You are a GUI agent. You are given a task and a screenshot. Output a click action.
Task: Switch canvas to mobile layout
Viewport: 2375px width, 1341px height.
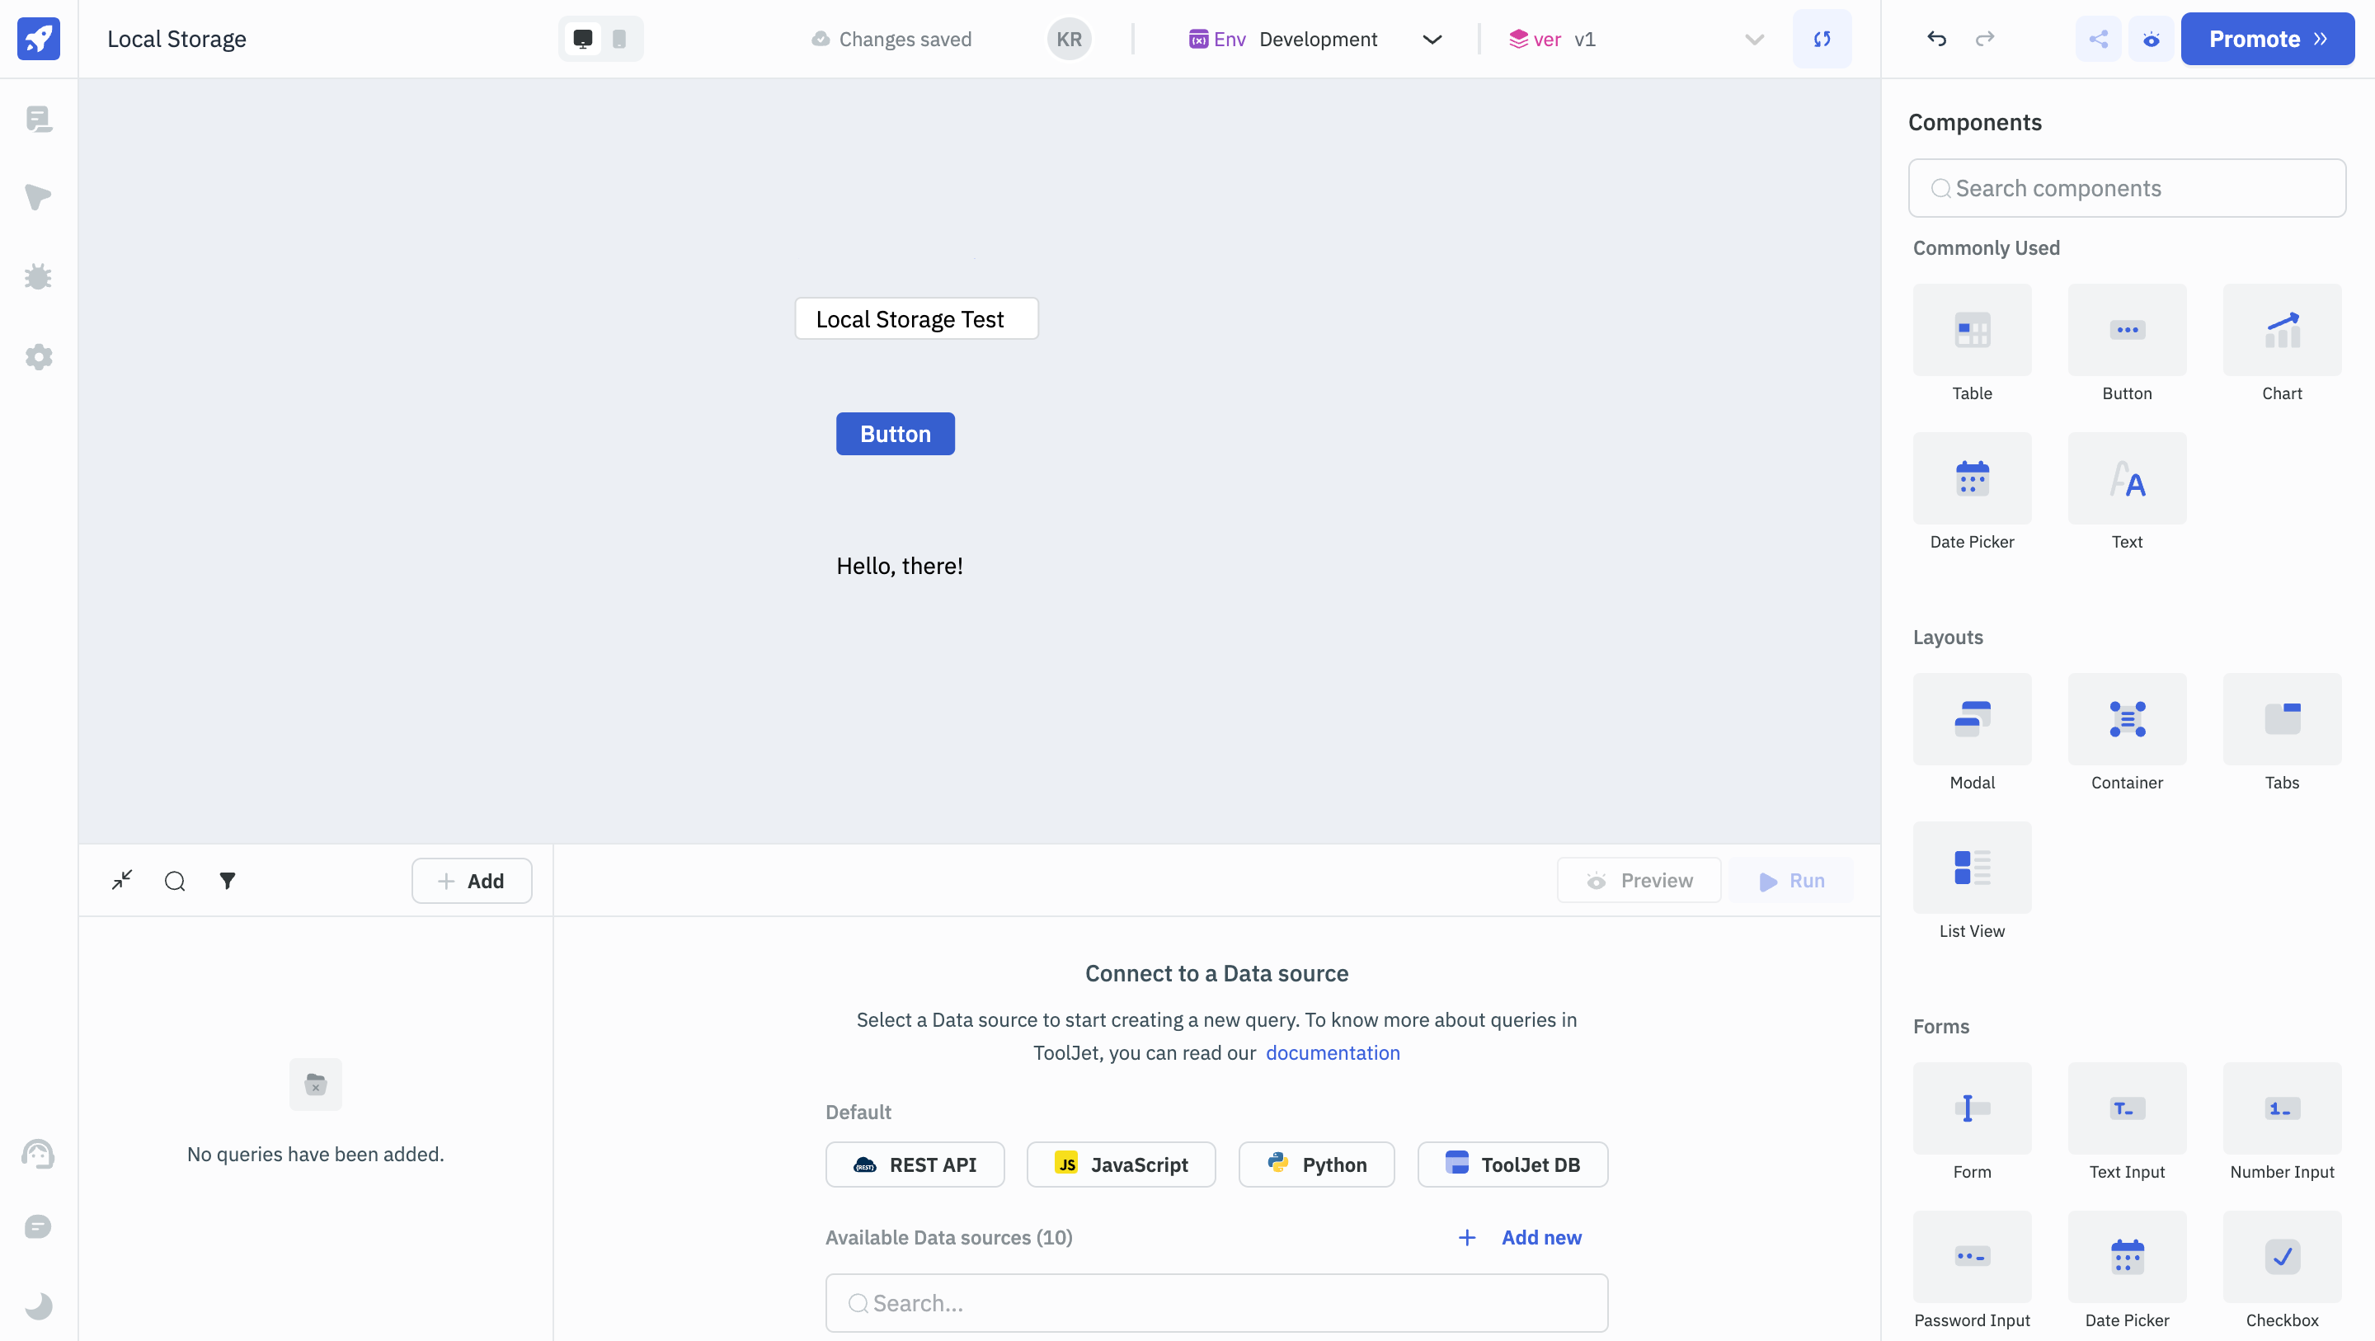[619, 39]
